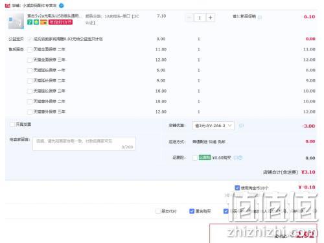The height and width of the screenshot is (243, 324).
Task: Click the small icon beside 省1:新品促销
Action: pyautogui.click(x=260, y=17)
